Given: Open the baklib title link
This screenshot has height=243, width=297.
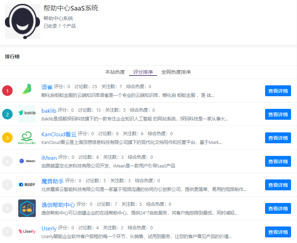Looking at the screenshot, I should tap(49, 111).
